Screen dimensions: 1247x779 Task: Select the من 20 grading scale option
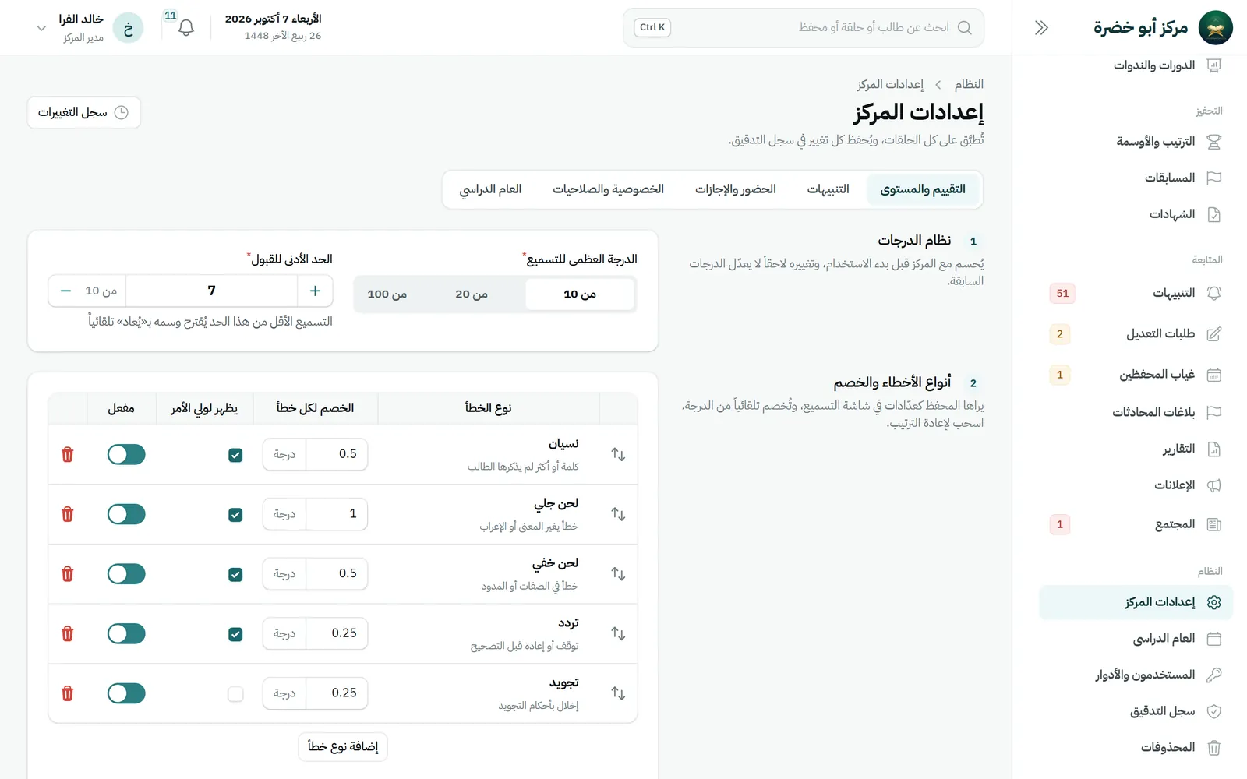pos(472,294)
